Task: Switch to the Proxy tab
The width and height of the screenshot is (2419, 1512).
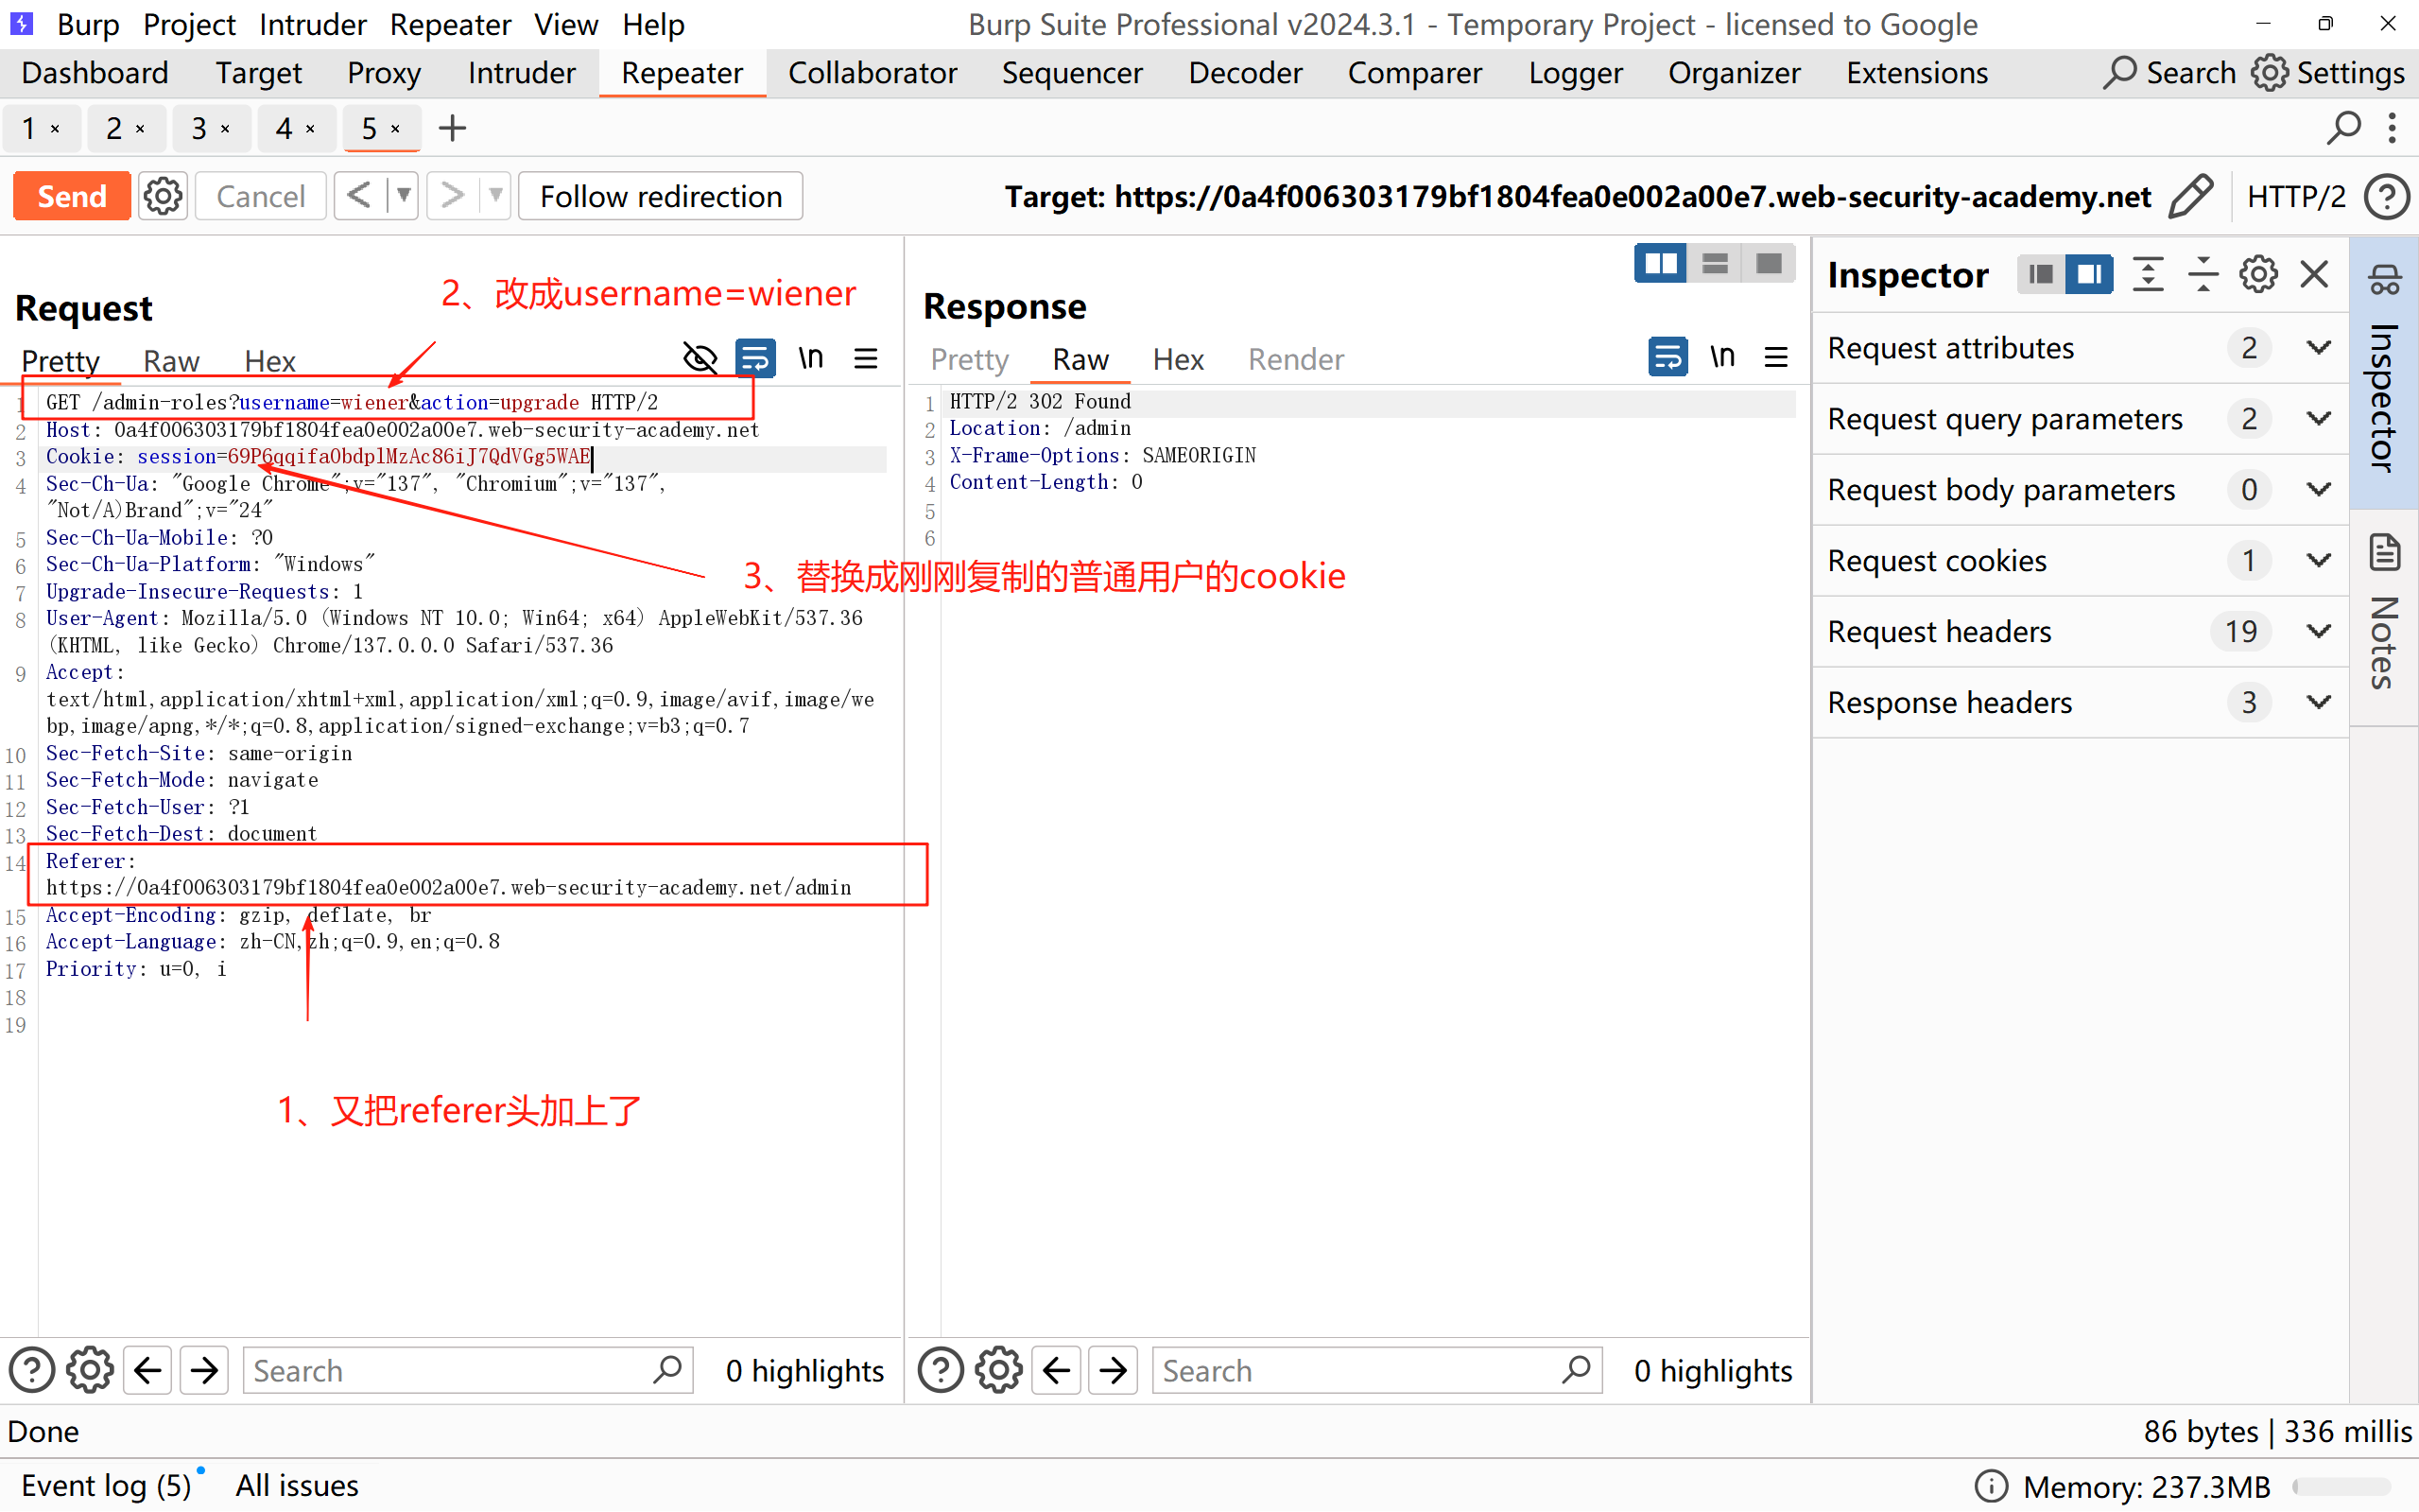Action: pos(384,73)
